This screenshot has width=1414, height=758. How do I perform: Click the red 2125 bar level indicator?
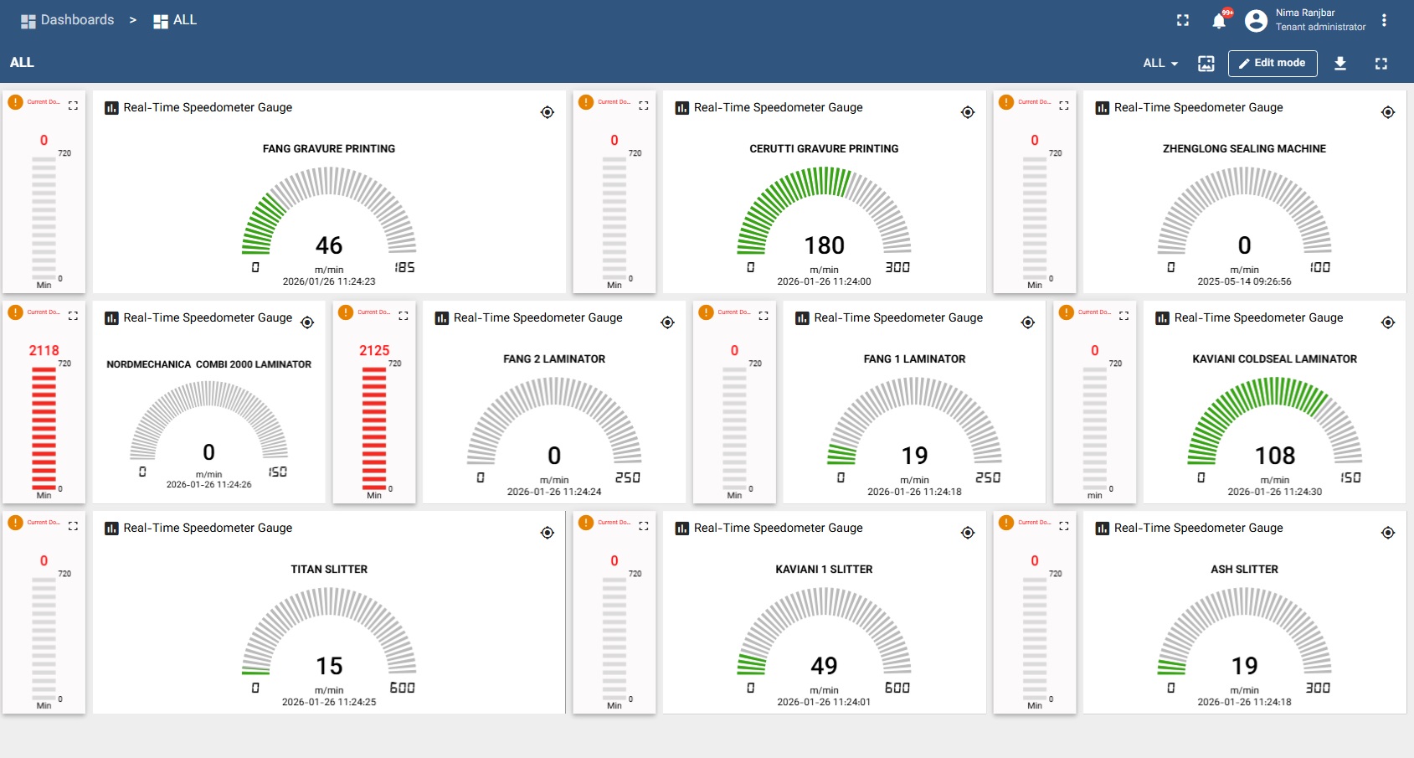(374, 428)
